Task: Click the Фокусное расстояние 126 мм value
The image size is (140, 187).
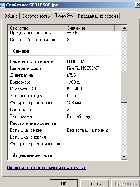Action: 74,103
